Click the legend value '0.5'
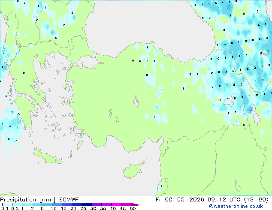The width and height of the screenshot is (272, 210). 15,208
